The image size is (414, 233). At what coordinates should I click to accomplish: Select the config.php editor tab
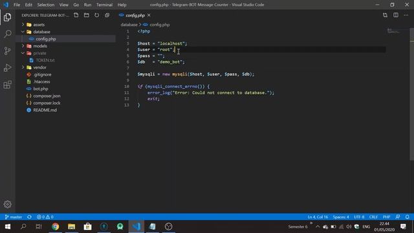(x=135, y=16)
